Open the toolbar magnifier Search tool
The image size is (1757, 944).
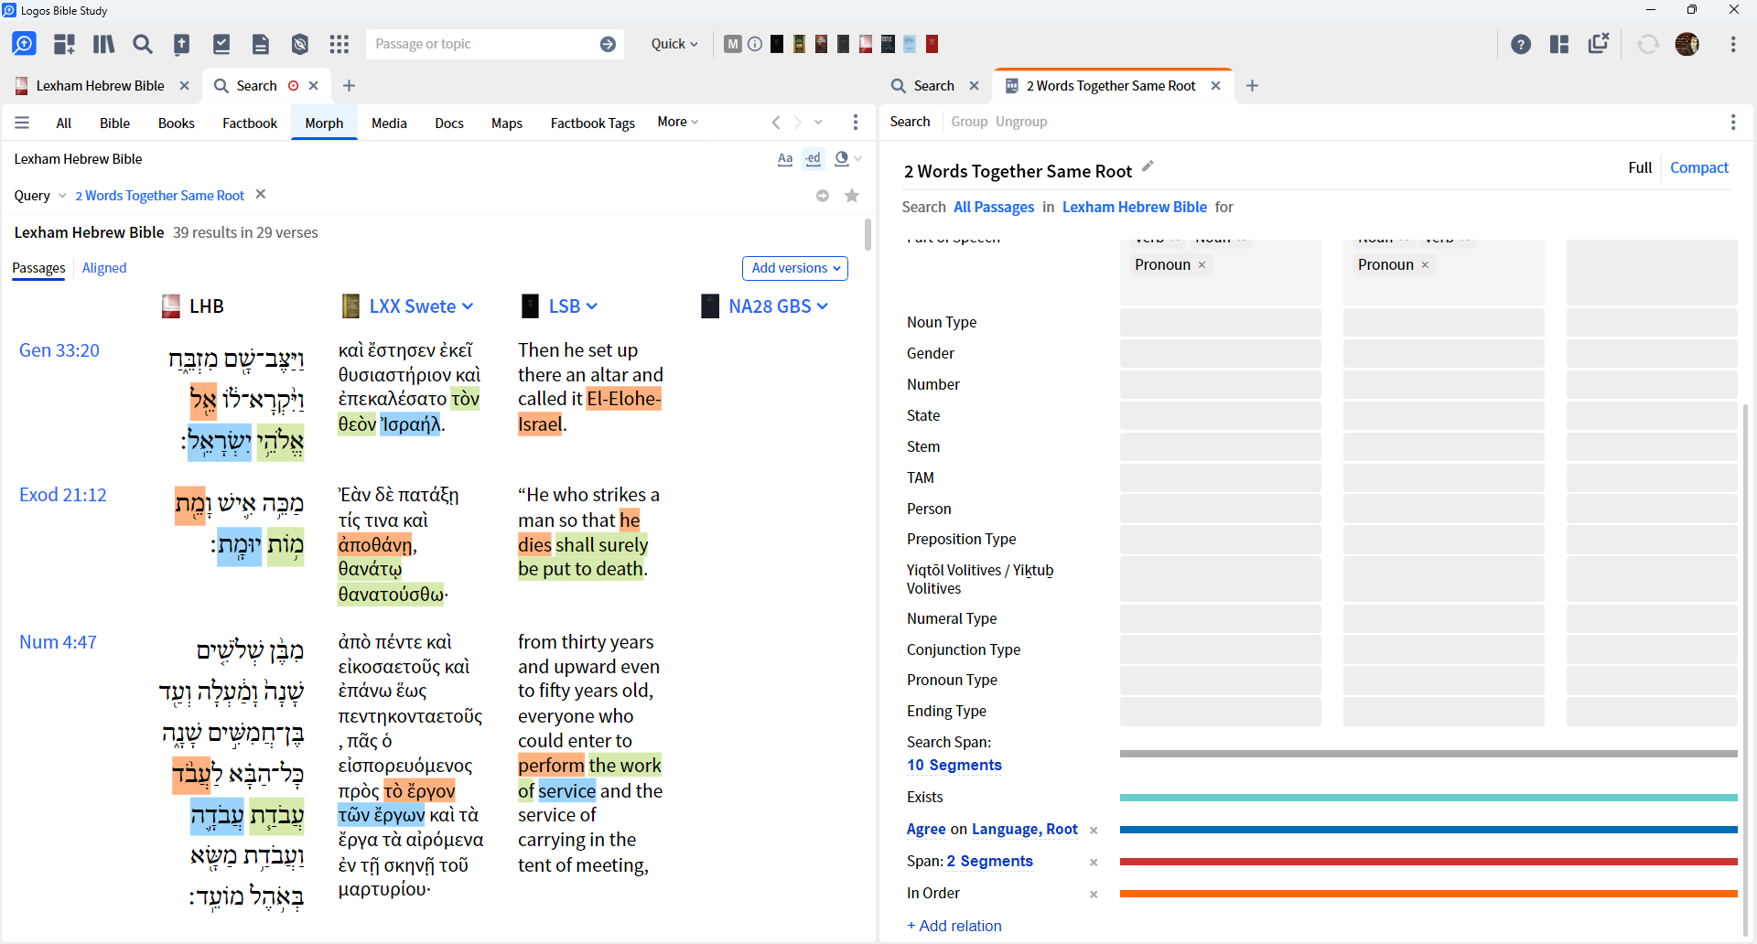pyautogui.click(x=143, y=44)
